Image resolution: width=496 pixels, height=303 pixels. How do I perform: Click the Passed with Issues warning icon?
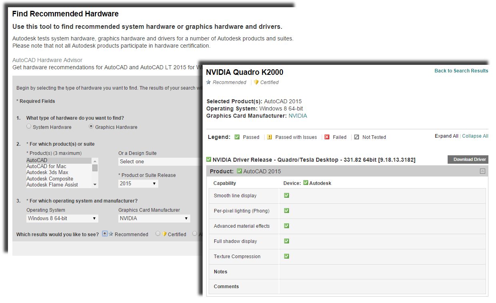point(269,137)
